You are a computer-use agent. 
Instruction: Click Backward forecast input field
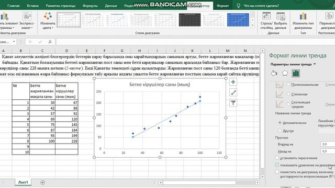[x=328, y=151]
